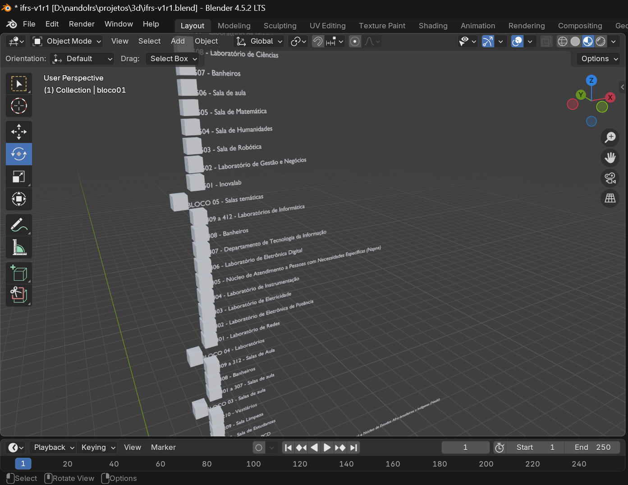628x485 pixels.
Task: Click the End frame 250 field
Action: coord(592,447)
